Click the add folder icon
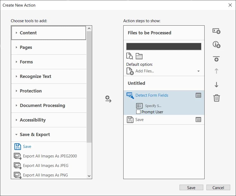Screen dimensions: 236x196 click(139, 56)
